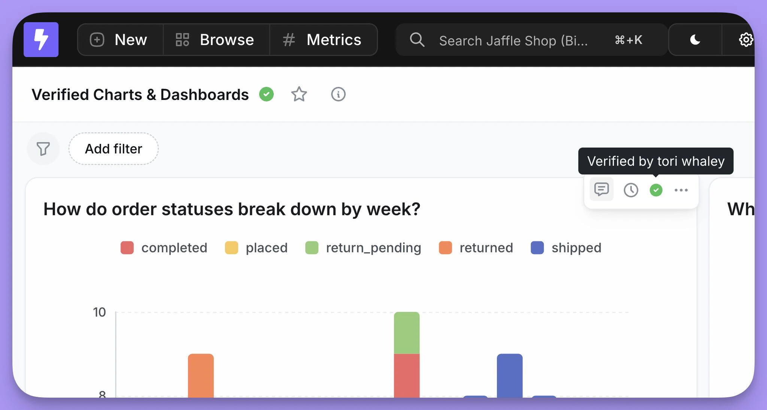Favorite the dashboard with star icon
Image resolution: width=767 pixels, height=410 pixels.
[x=299, y=94]
